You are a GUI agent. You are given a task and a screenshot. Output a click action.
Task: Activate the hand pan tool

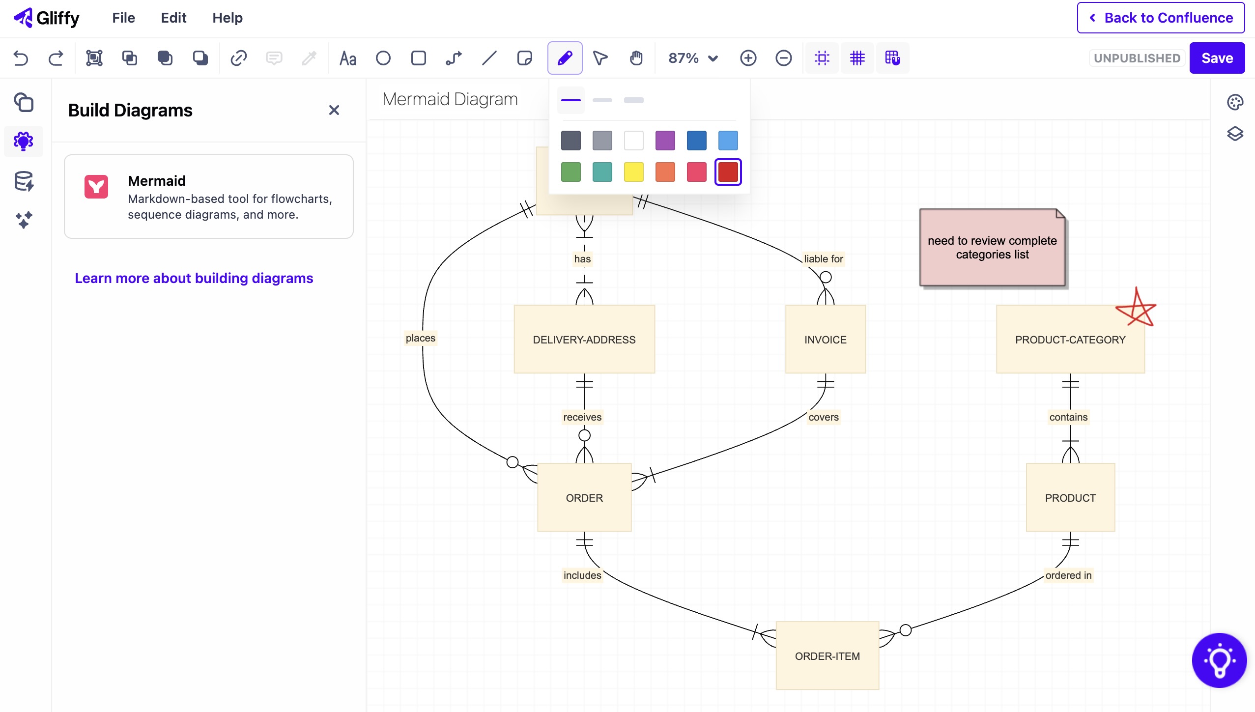pos(636,58)
